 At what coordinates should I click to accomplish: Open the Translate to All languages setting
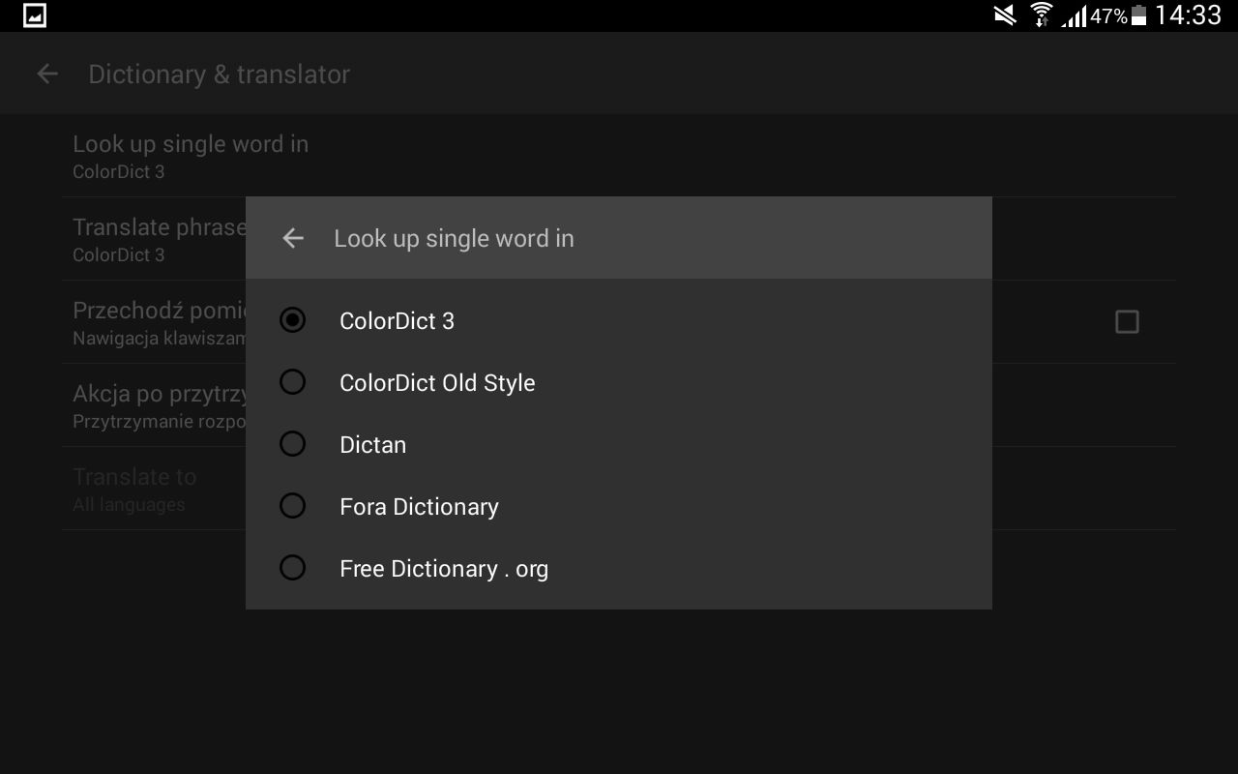154,489
